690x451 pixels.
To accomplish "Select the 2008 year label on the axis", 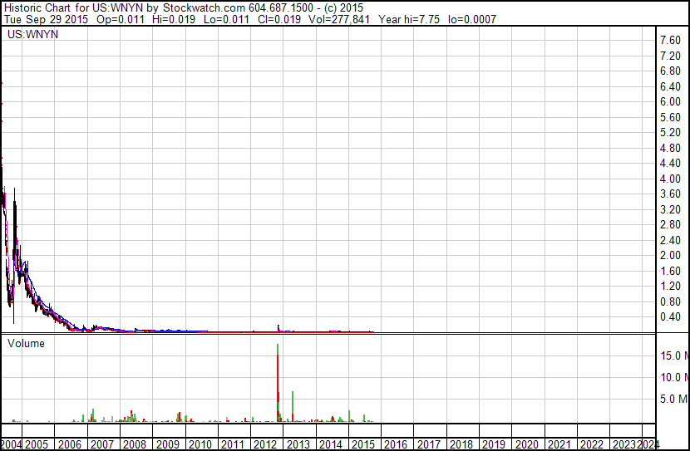I will (x=135, y=444).
